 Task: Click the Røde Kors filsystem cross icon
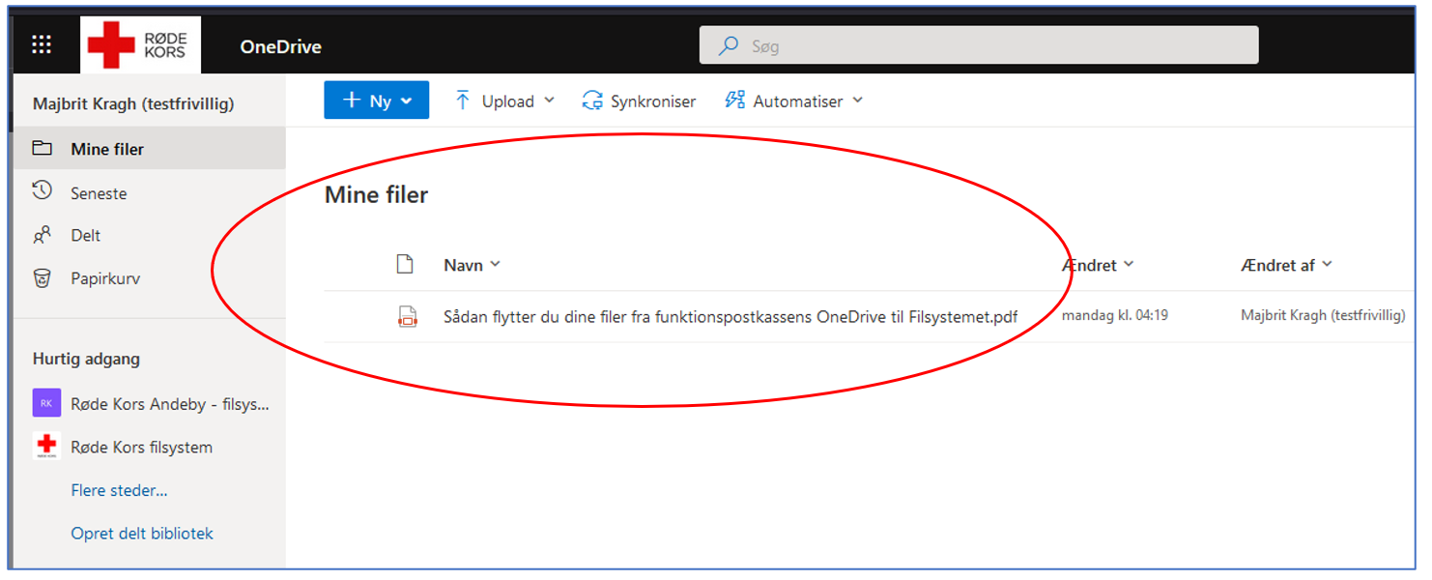click(46, 446)
